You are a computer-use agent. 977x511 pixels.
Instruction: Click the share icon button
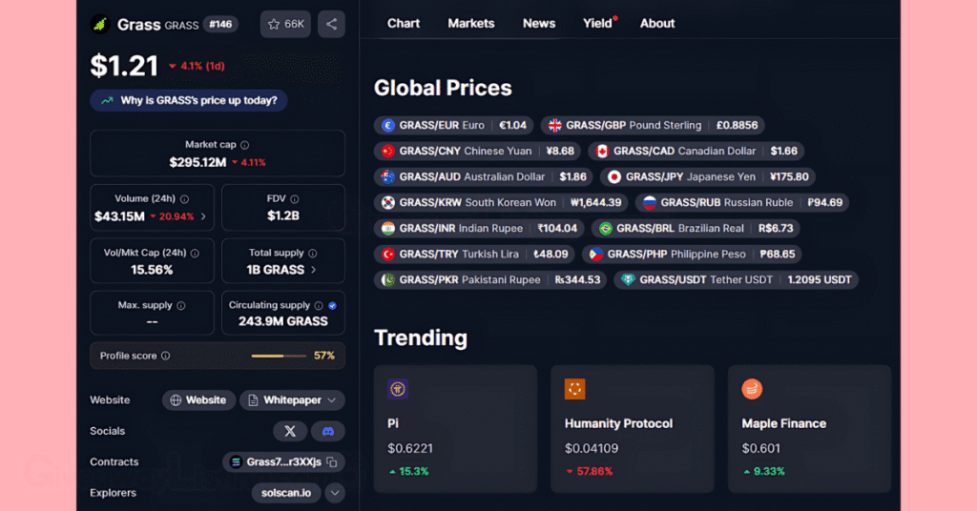(331, 24)
